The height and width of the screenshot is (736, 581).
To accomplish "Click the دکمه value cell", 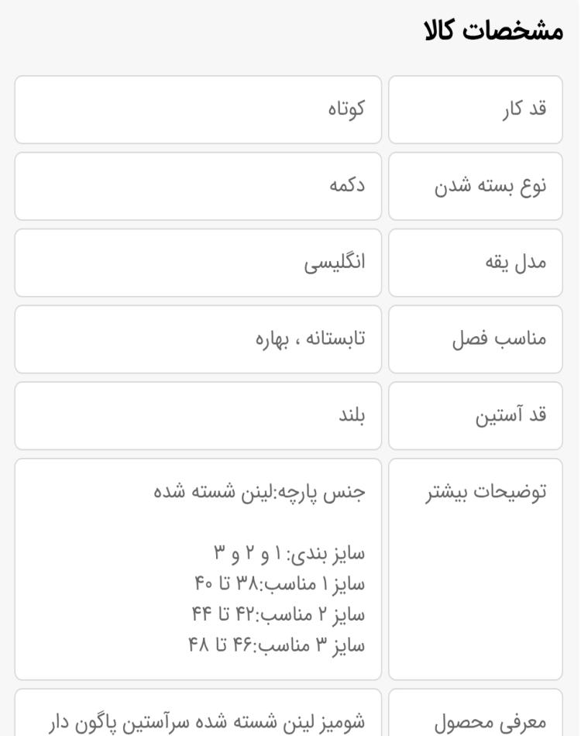I will 198,186.
